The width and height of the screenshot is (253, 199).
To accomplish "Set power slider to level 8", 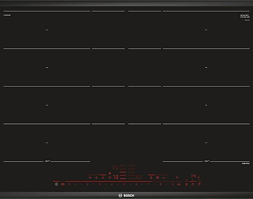I will point(160,184).
